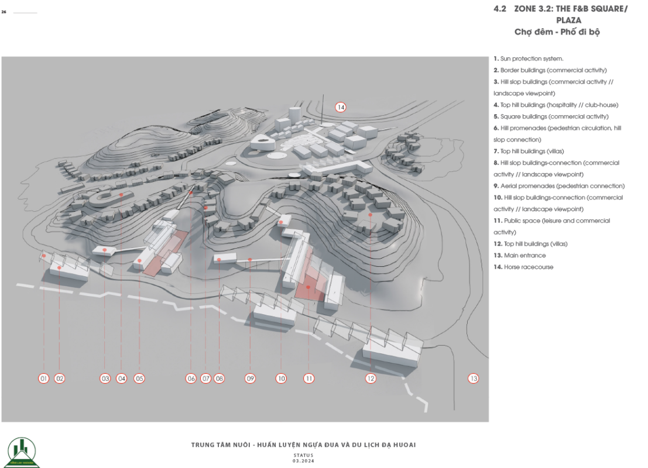Click the 'Sun protection system' legend entry
The image size is (648, 468).
529,59
